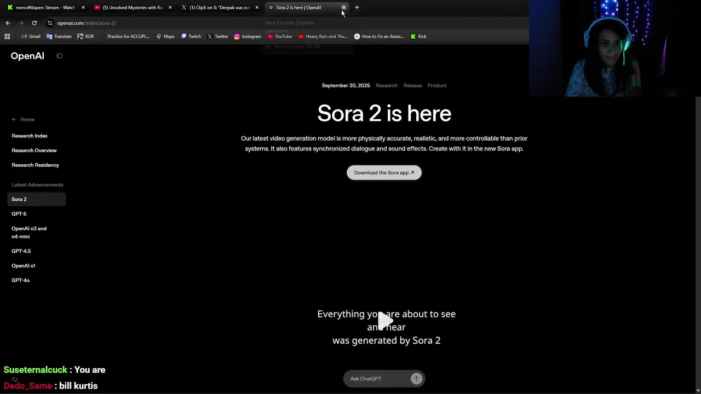Click the Latest Advancements section label
Viewport: 701px width, 394px height.
tap(37, 184)
